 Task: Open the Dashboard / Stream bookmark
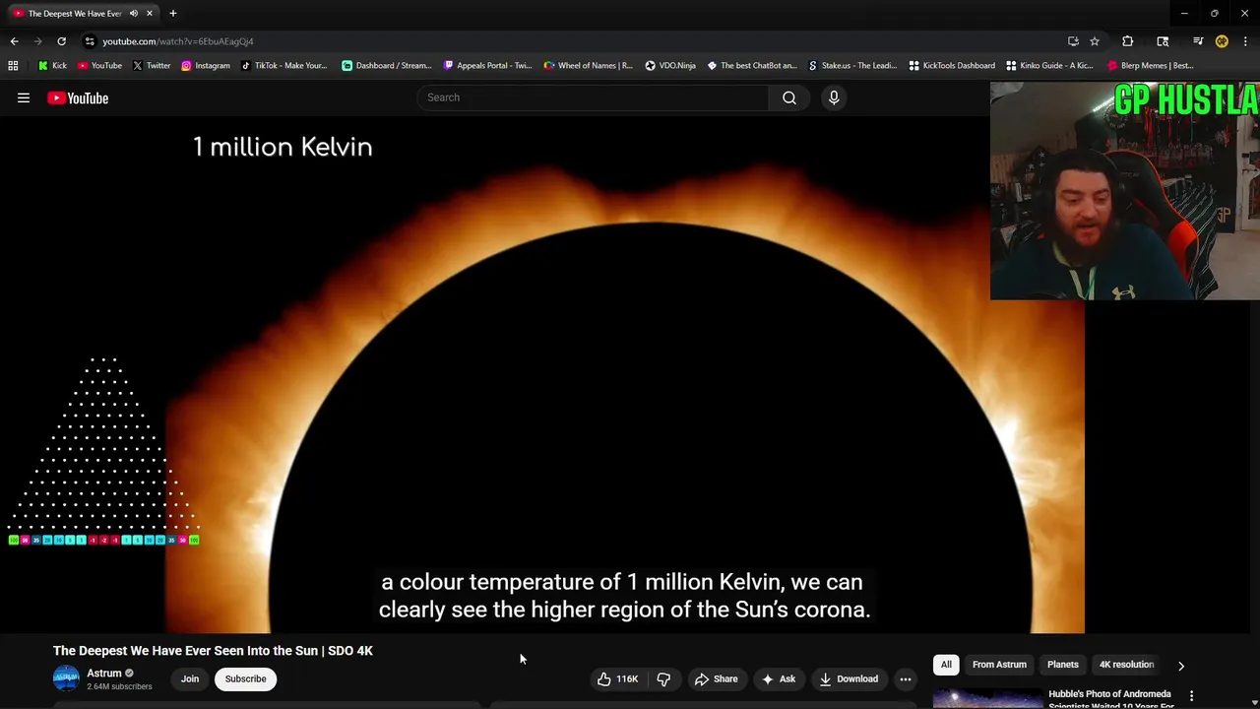pyautogui.click(x=386, y=66)
